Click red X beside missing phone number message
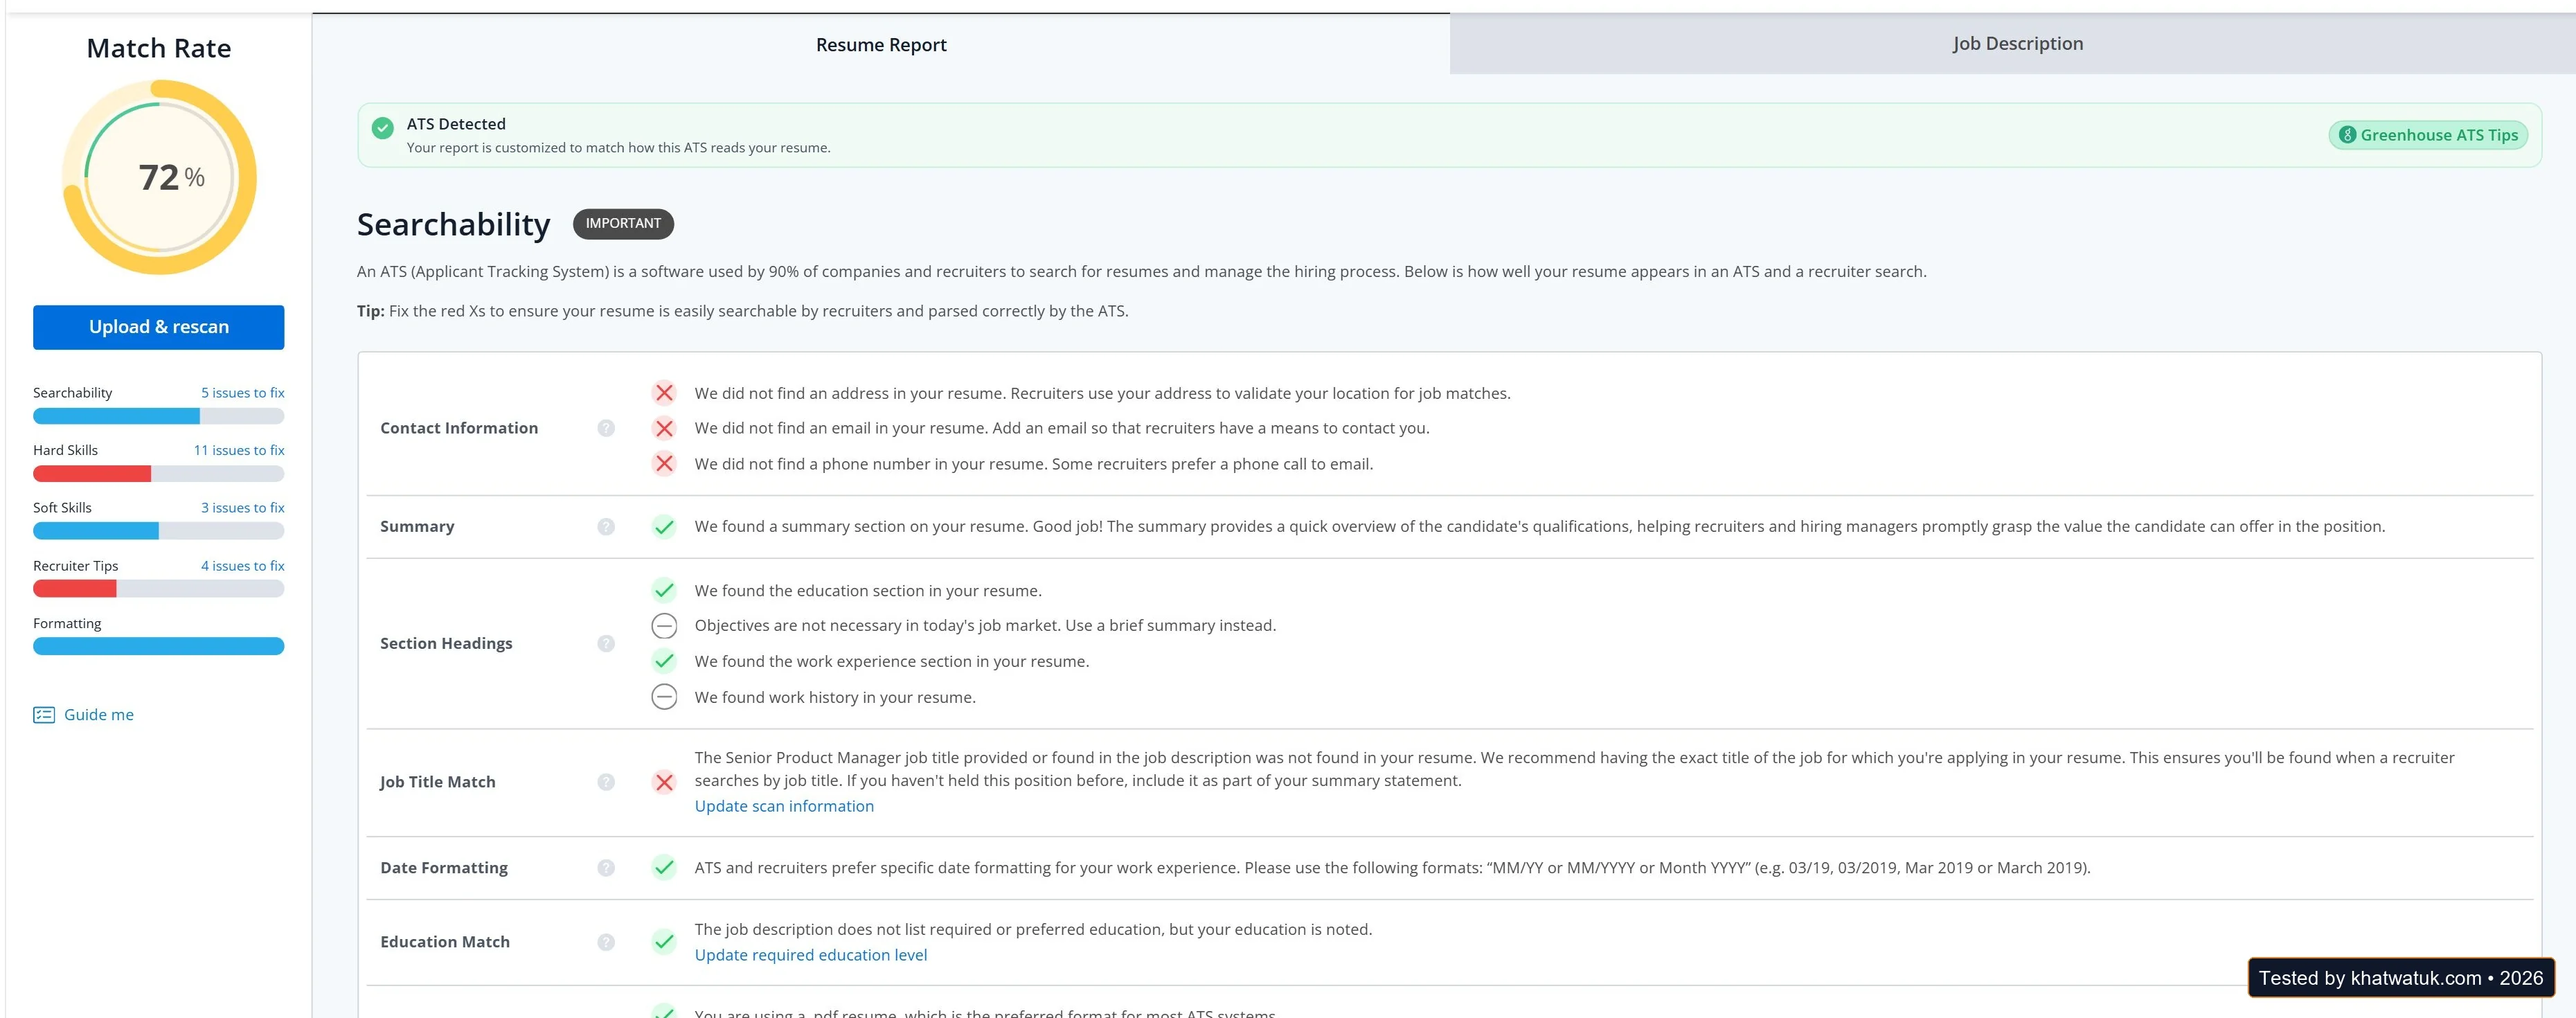2576x1018 pixels. coord(664,464)
